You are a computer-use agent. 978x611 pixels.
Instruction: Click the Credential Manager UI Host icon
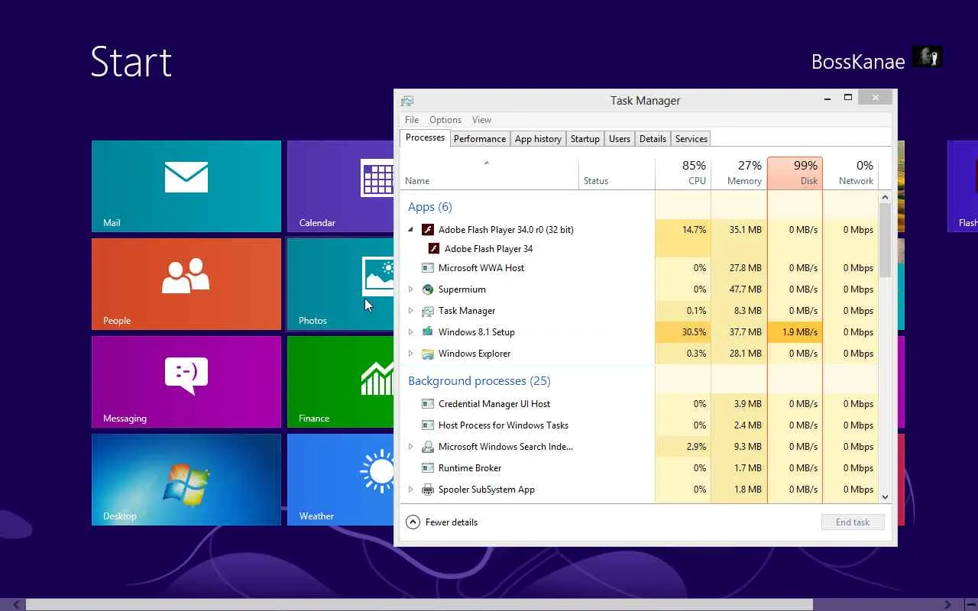[428, 404]
